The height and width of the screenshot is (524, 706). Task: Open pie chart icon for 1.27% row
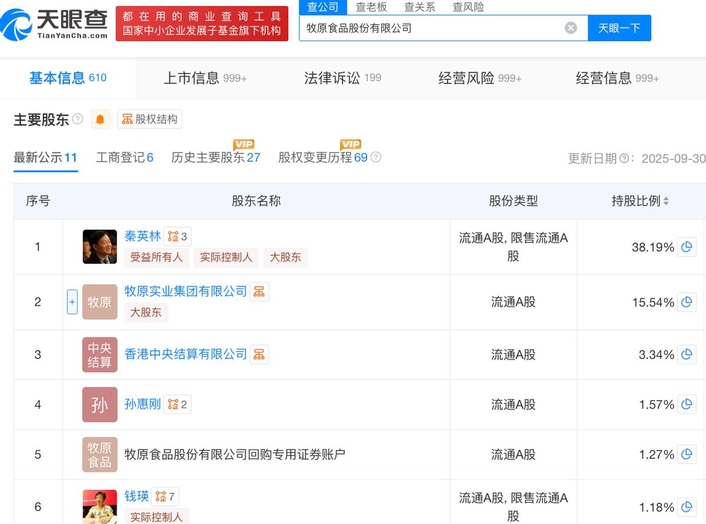tap(687, 455)
